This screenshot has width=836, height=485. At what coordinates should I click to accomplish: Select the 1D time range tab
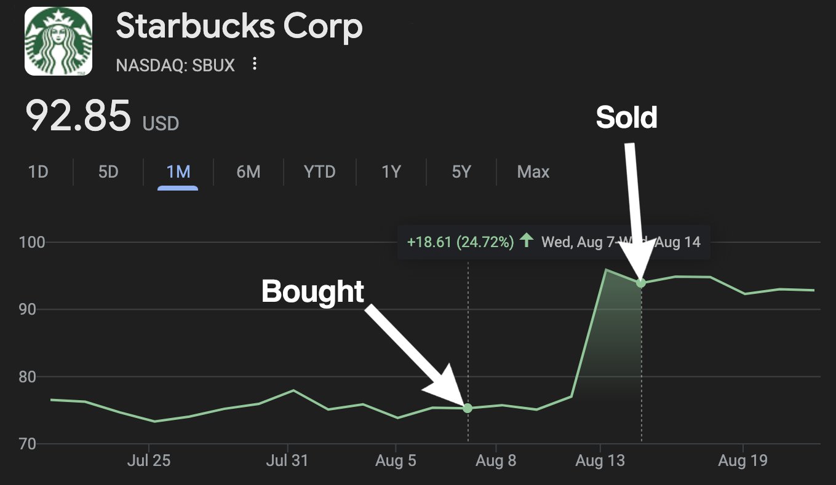[x=38, y=172]
